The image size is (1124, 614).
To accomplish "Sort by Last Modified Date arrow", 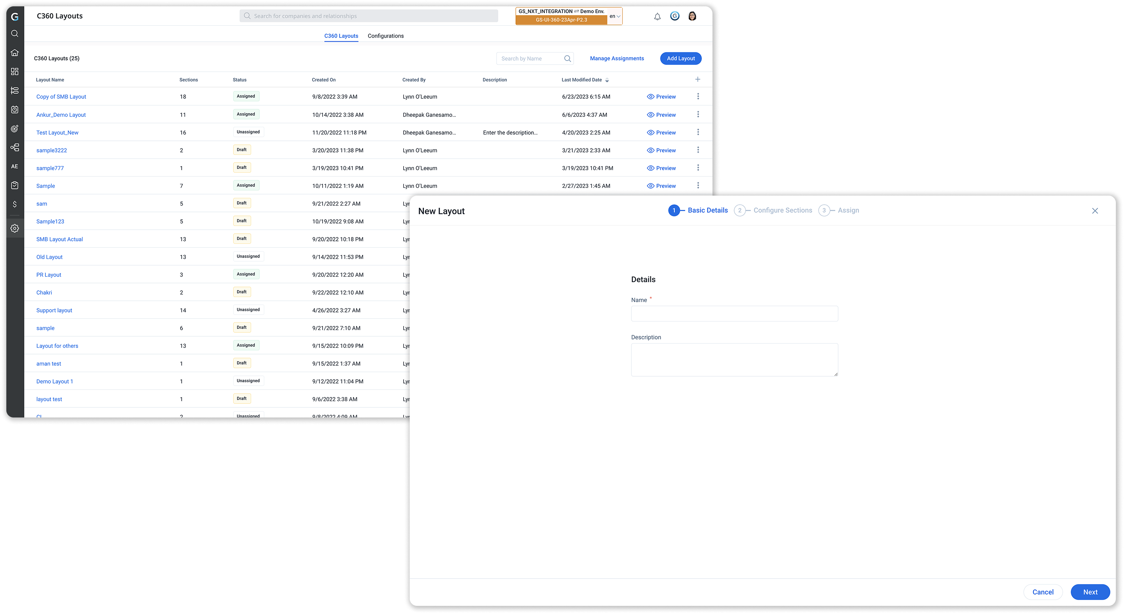I will point(607,80).
